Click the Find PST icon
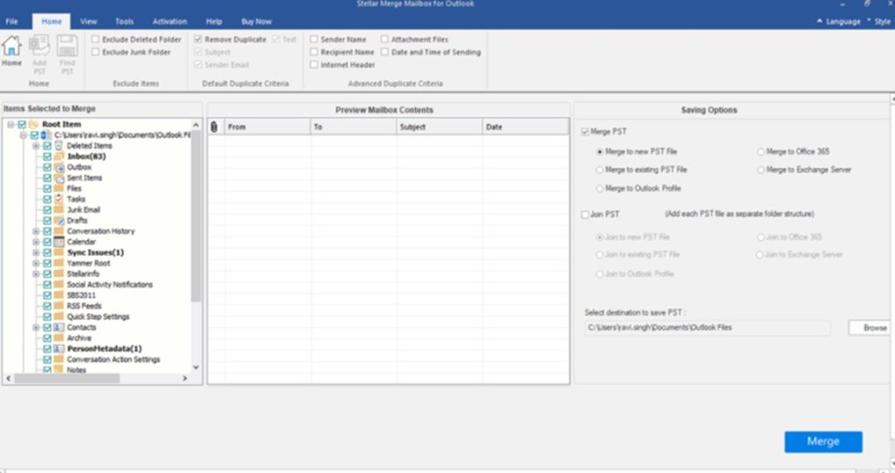This screenshot has width=895, height=473. click(66, 47)
